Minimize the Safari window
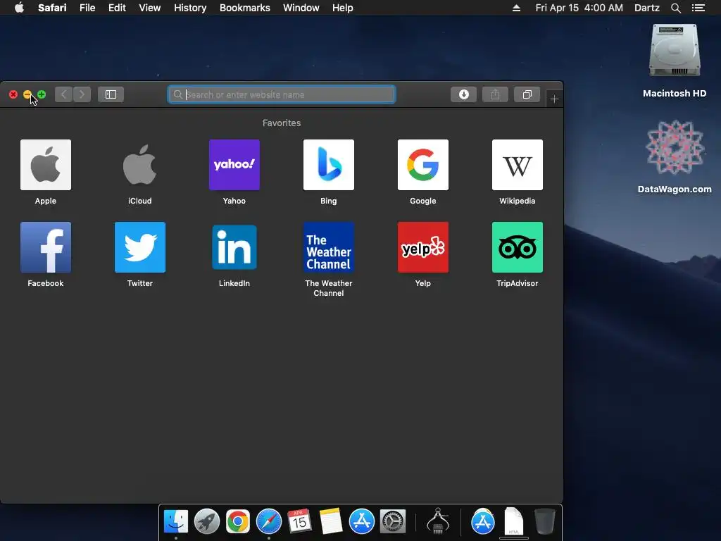 (27, 94)
